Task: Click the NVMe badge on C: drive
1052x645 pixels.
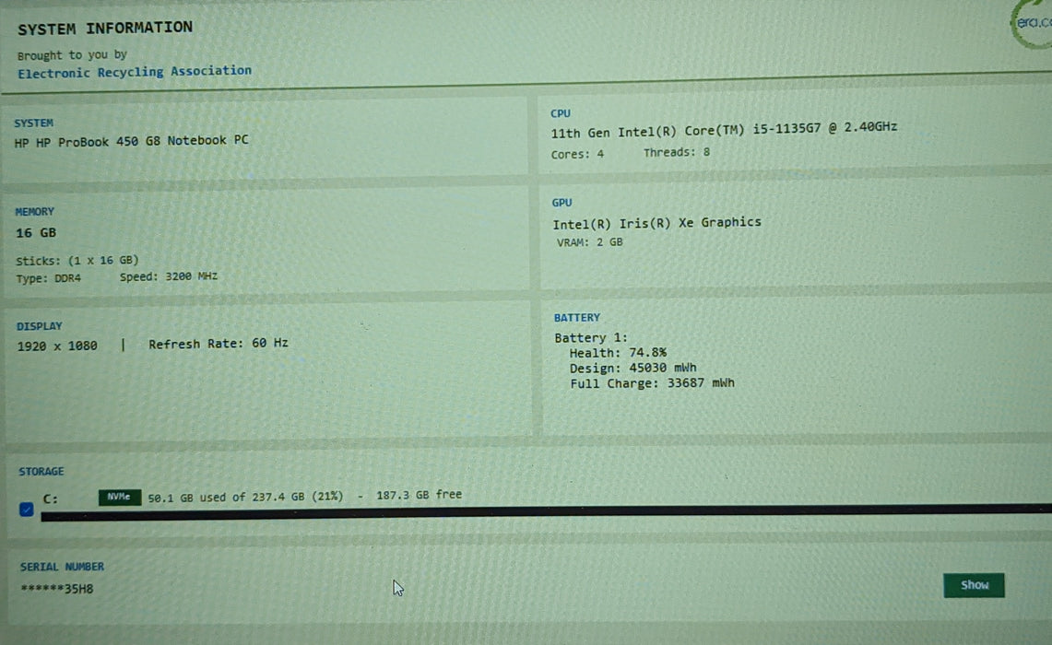Action: pyautogui.click(x=120, y=497)
